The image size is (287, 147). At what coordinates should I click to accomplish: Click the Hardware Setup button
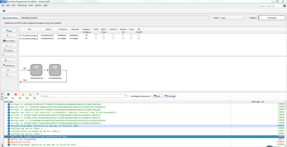pos(11,18)
